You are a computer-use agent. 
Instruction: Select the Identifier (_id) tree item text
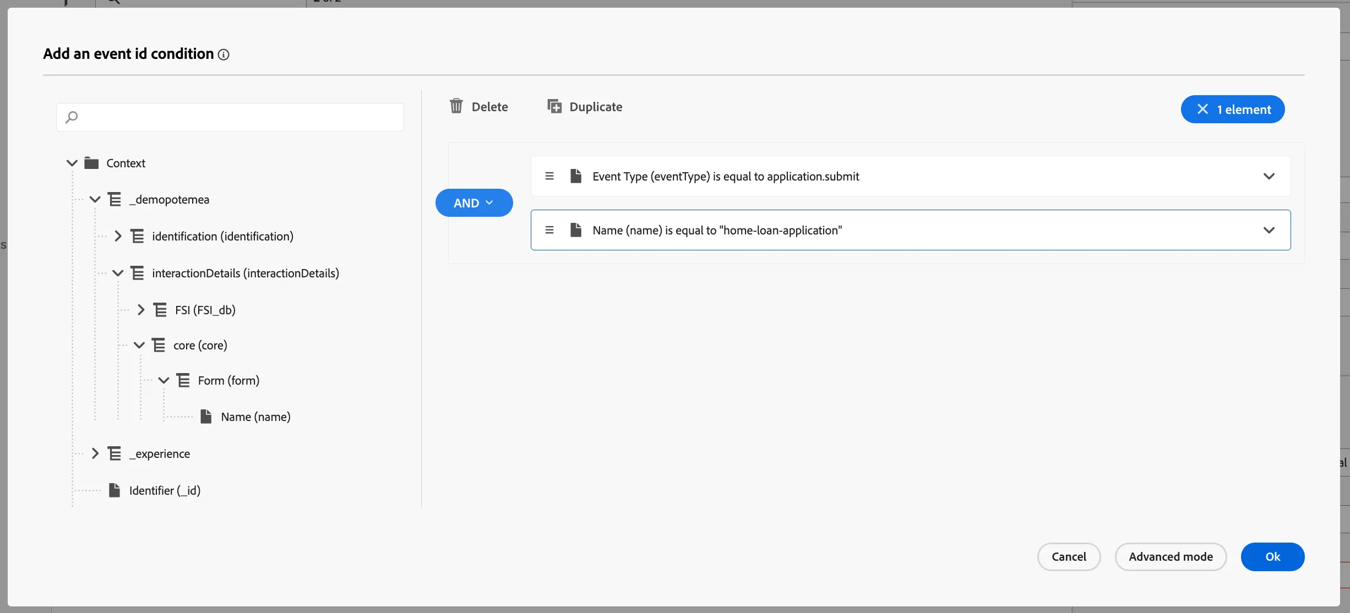pyautogui.click(x=165, y=491)
